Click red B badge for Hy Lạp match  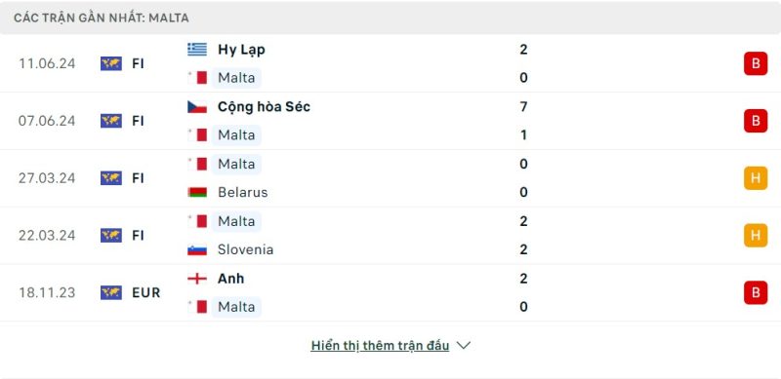pos(756,63)
